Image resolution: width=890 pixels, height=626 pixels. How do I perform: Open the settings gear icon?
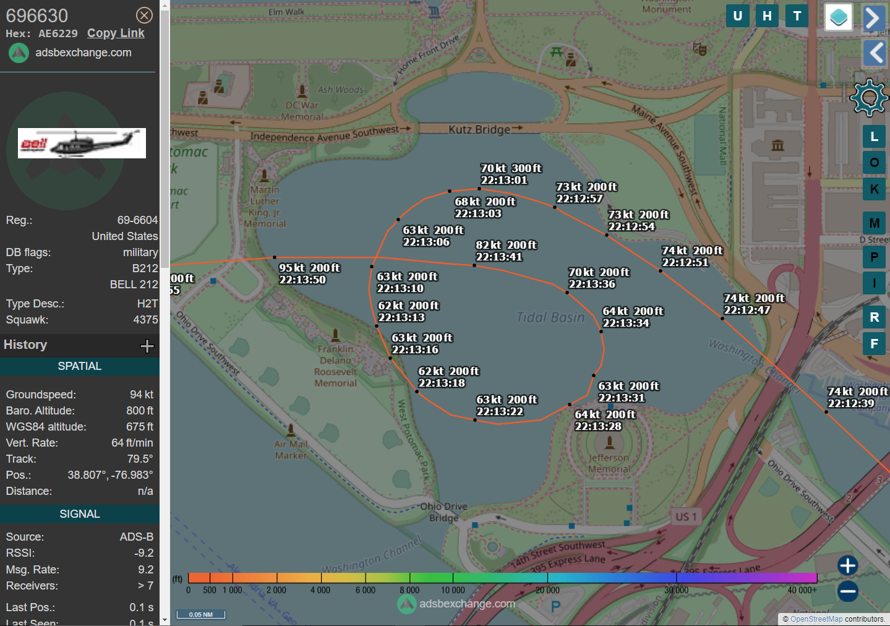click(869, 98)
